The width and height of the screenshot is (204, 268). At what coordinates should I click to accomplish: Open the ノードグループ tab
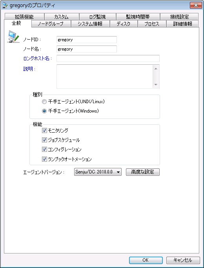click(x=51, y=24)
